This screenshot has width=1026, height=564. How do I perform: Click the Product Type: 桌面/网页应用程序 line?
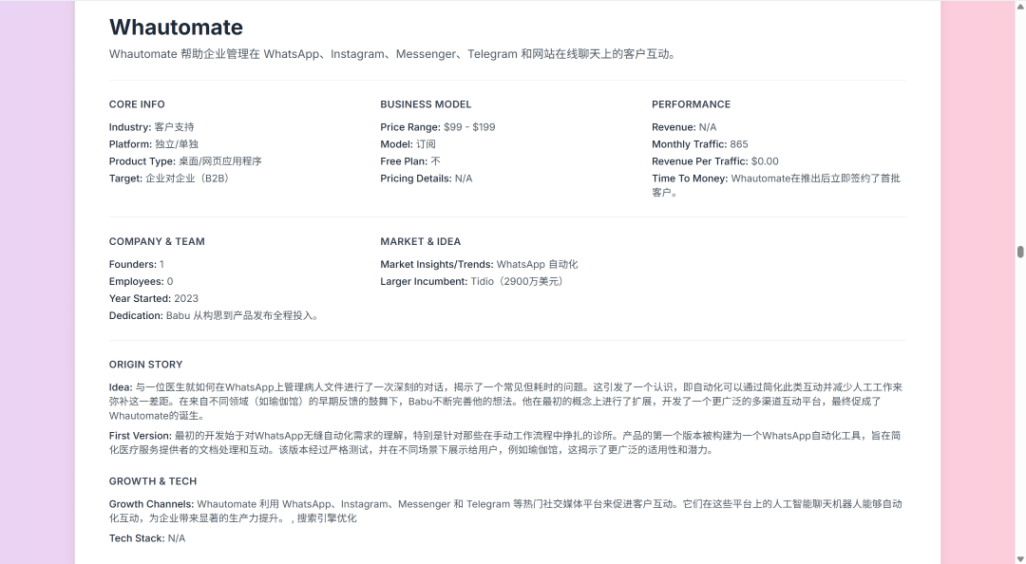coord(185,161)
